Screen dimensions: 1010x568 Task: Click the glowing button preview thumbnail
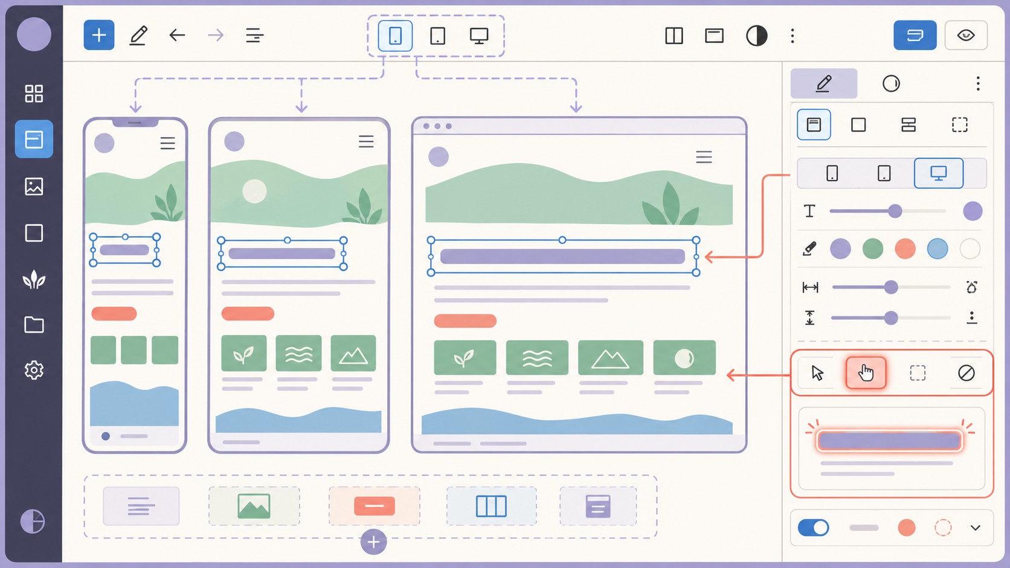[x=889, y=441]
